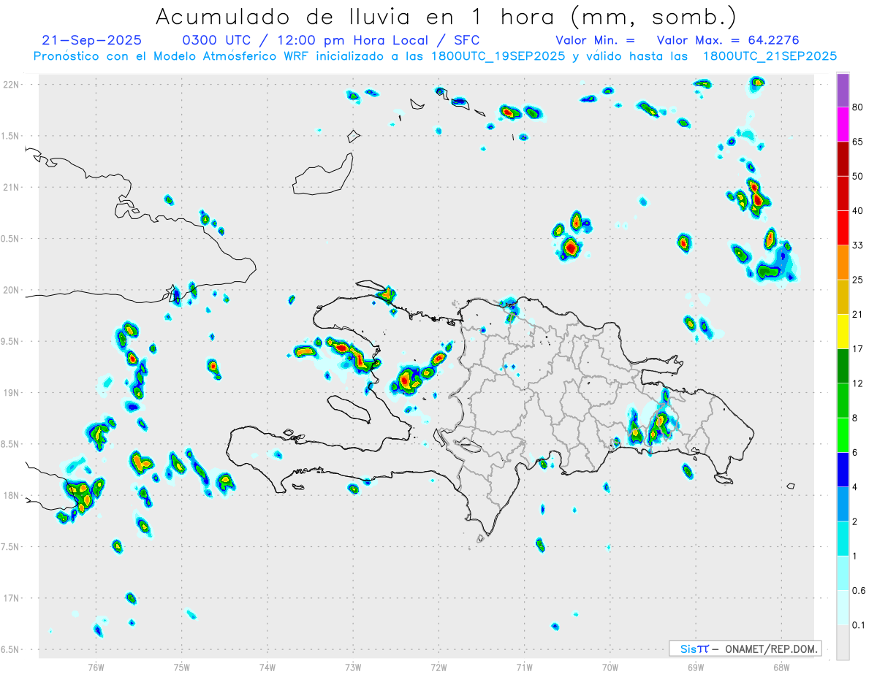Click the '20N' latitude axis label
The image size is (877, 677).
[12, 290]
